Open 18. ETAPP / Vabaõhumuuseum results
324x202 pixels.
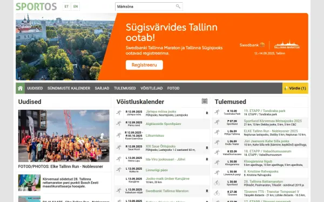tap(267, 151)
